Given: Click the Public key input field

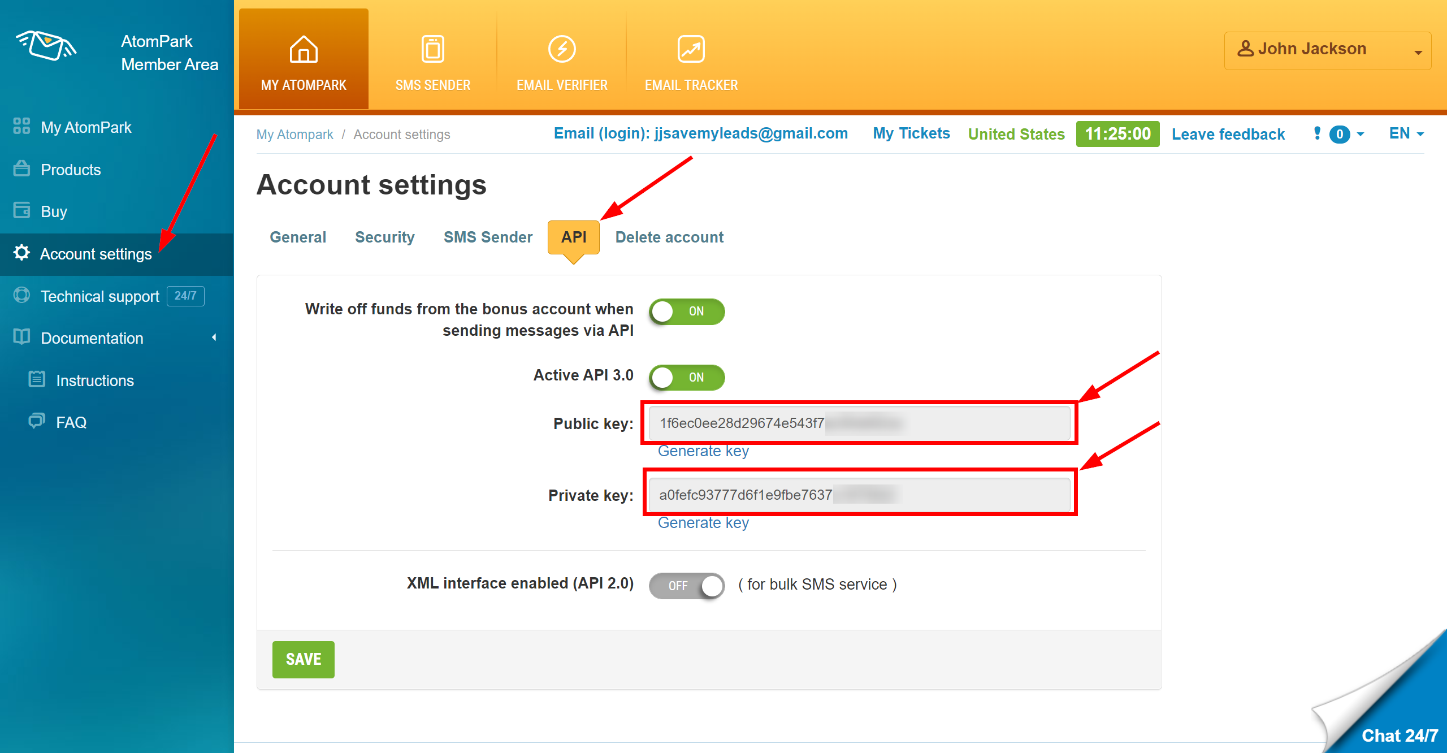Looking at the screenshot, I should [859, 423].
